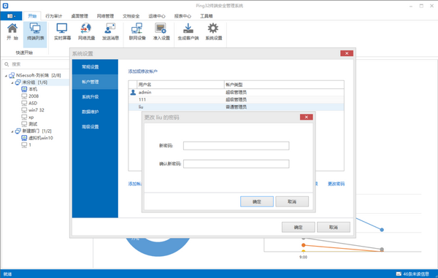Image resolution: width=438 pixels, height=278 pixels.
Task: Switch to the 网络管理 ribbon tab
Action: pyautogui.click(x=105, y=16)
